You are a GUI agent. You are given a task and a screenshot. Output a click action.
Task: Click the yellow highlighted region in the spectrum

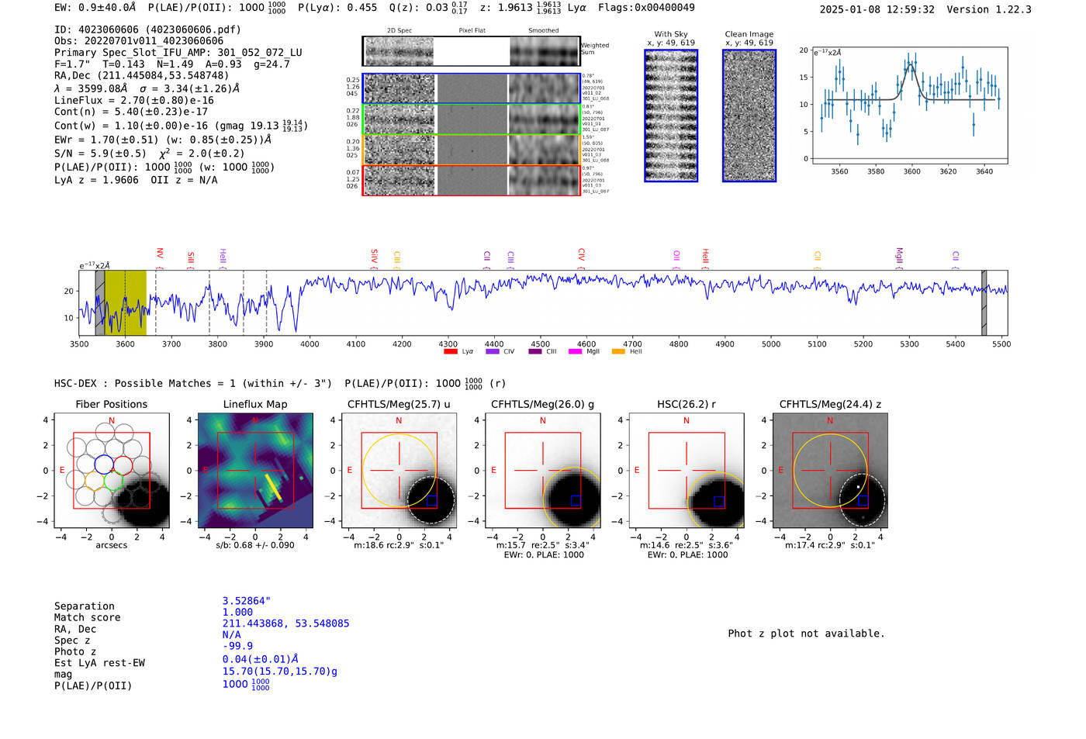click(126, 303)
